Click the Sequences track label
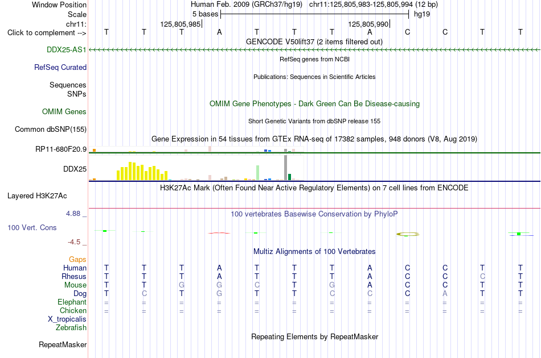Viewport: 541px width, 358px height. (x=68, y=85)
